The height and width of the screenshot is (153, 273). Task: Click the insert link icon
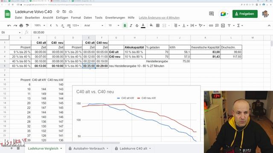[211, 25]
